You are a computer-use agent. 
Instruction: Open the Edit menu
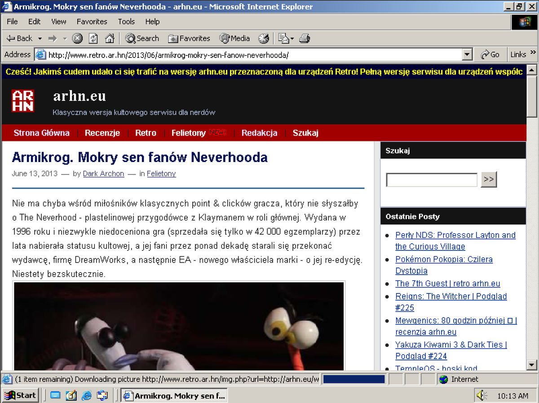coord(34,22)
